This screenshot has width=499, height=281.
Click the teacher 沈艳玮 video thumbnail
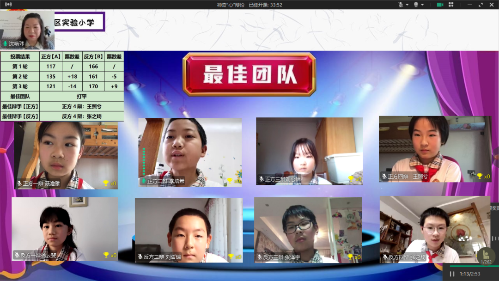pos(27,30)
